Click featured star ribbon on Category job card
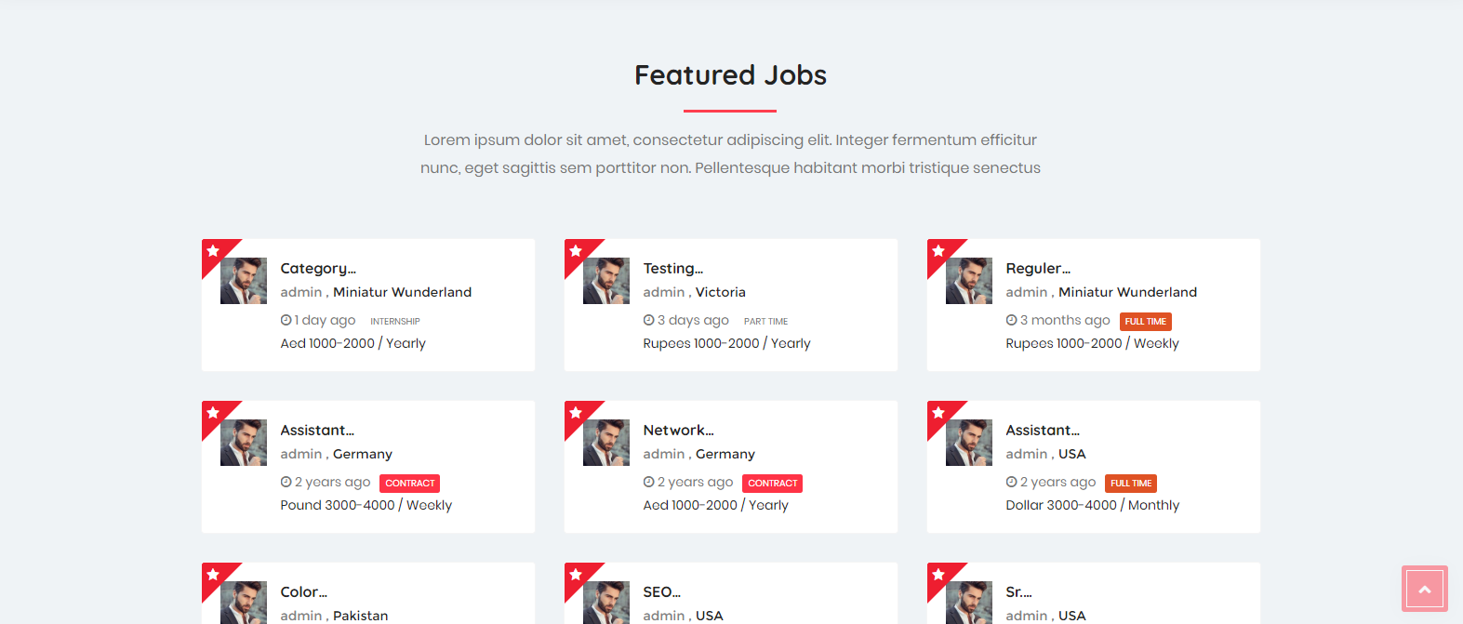Viewport: 1463px width, 624px height. [215, 252]
